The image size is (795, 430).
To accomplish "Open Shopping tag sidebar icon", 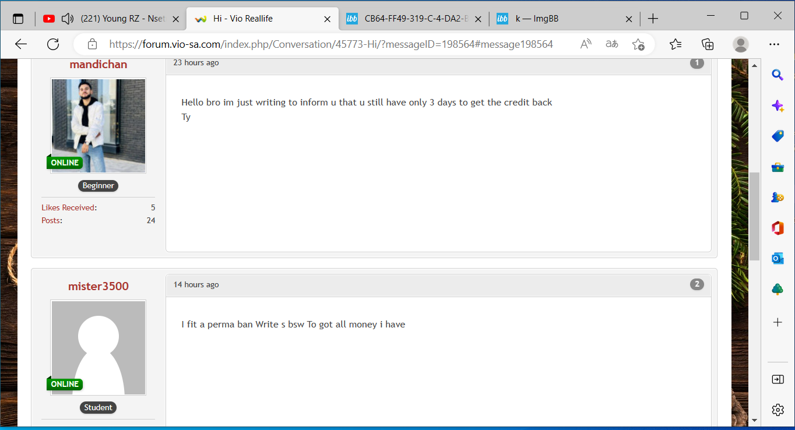I will coord(778,136).
